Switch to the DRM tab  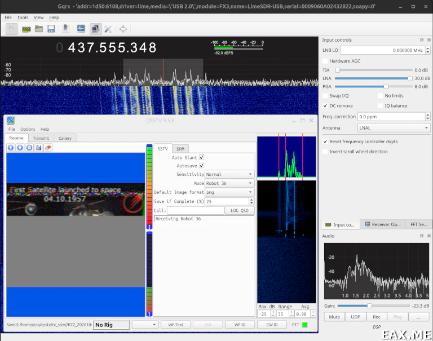coord(180,149)
